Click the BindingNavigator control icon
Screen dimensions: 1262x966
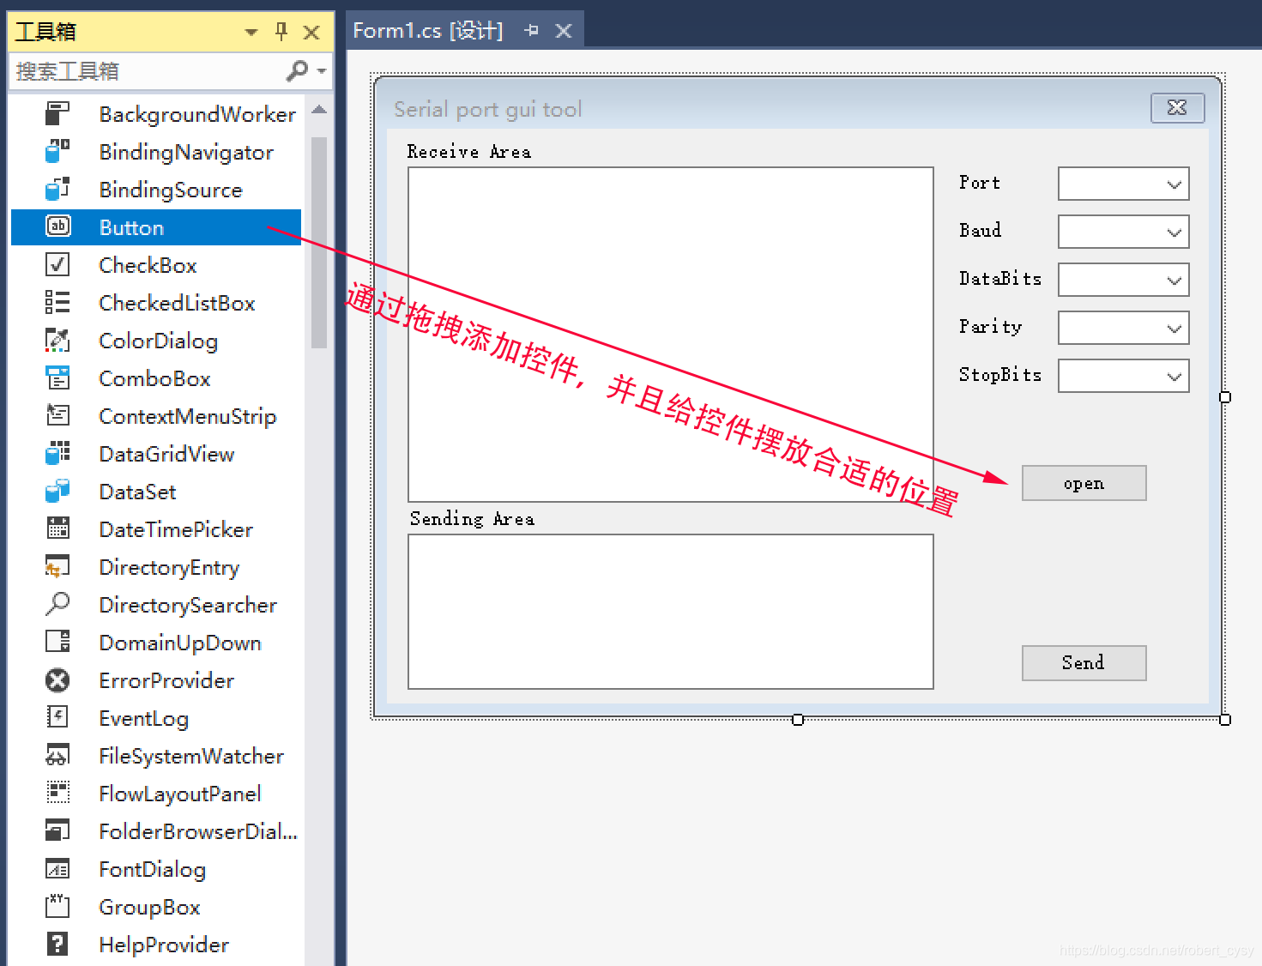(57, 151)
